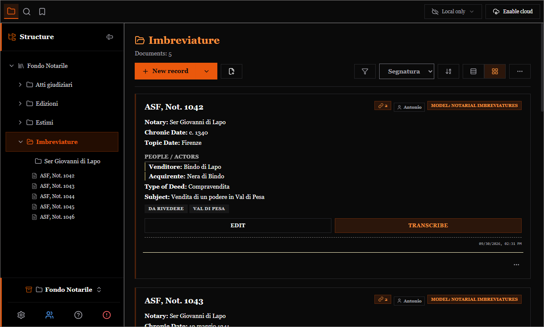The height and width of the screenshot is (327, 544).
Task: Click VAL DI PESA tag
Action: pyautogui.click(x=209, y=209)
